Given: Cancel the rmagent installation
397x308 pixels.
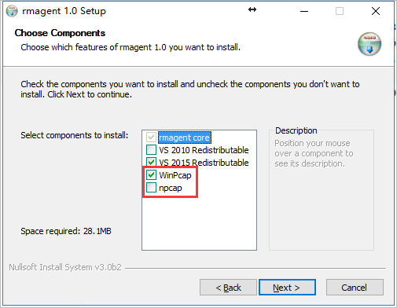Looking at the screenshot, I should coord(355,288).
